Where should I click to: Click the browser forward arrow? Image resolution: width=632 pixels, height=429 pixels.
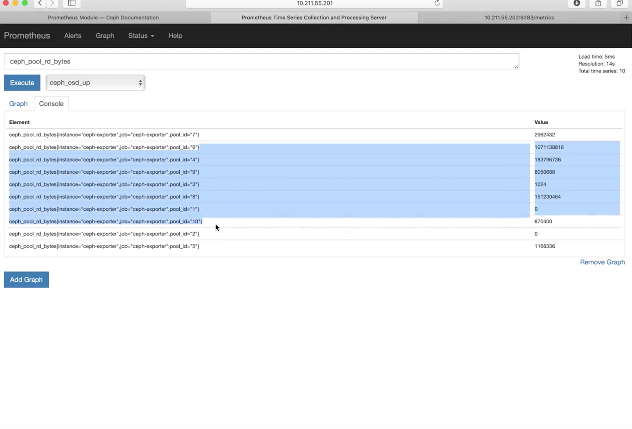click(x=52, y=3)
